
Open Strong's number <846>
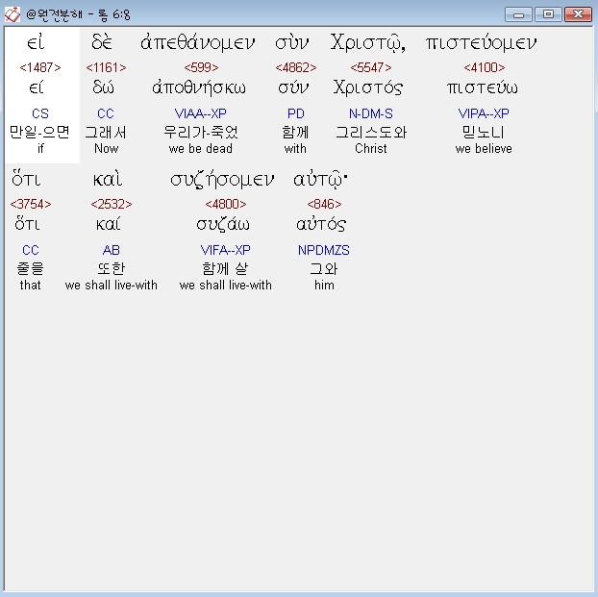pos(324,204)
